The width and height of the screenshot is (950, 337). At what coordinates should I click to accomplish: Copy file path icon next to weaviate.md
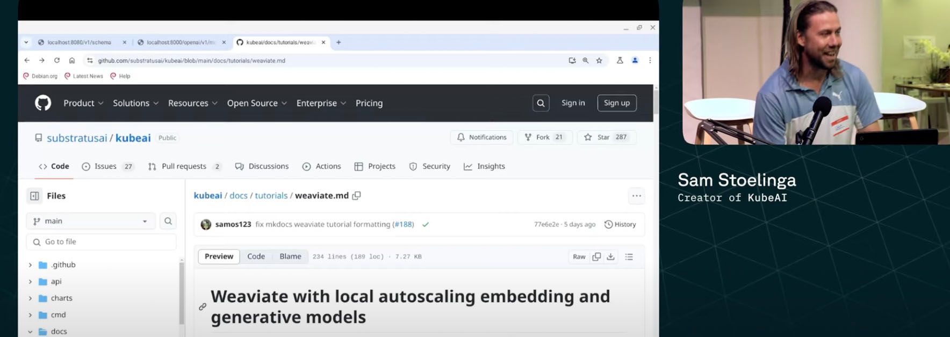[x=356, y=196]
